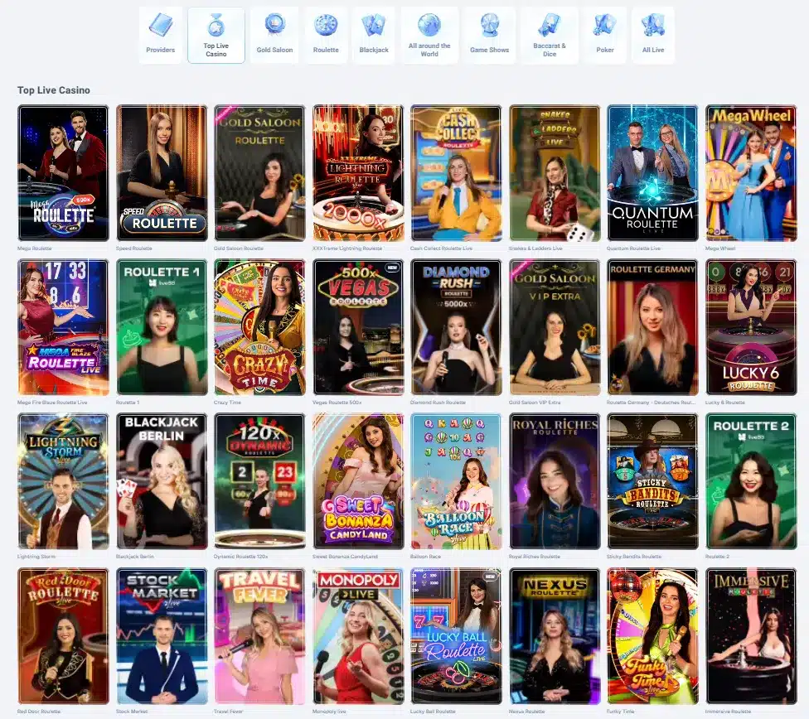Launch Cash Collect Roulette Live
This screenshot has width=809, height=719.
tap(456, 173)
